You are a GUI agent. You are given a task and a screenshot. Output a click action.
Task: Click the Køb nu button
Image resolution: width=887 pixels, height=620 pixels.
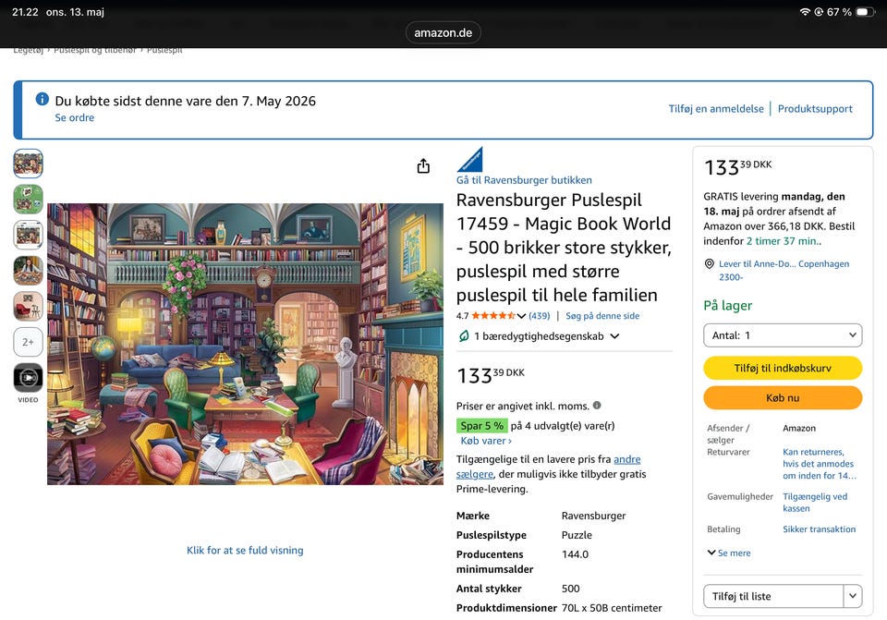pos(783,397)
